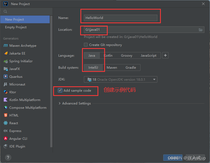Select Empty Project in sidebar
The width and height of the screenshot is (210, 163).
tap(25, 27)
